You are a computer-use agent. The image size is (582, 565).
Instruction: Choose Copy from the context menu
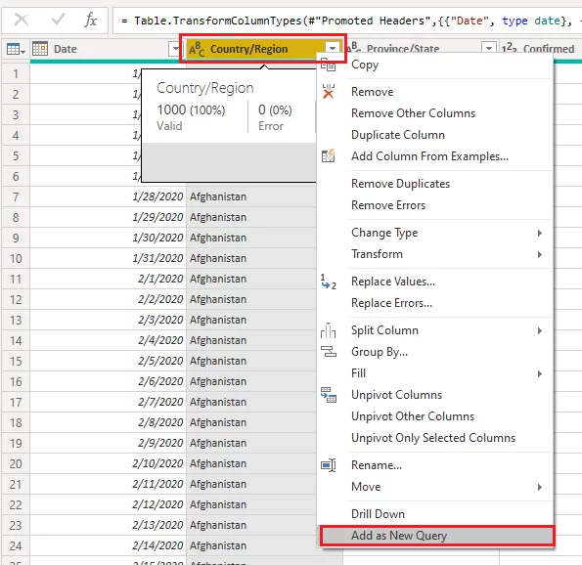pyautogui.click(x=435, y=65)
